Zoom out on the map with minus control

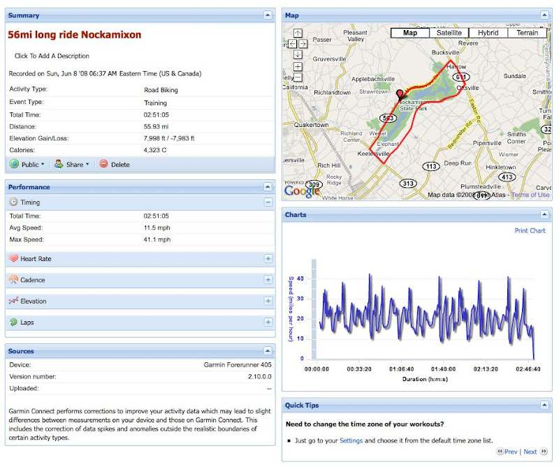[x=298, y=77]
